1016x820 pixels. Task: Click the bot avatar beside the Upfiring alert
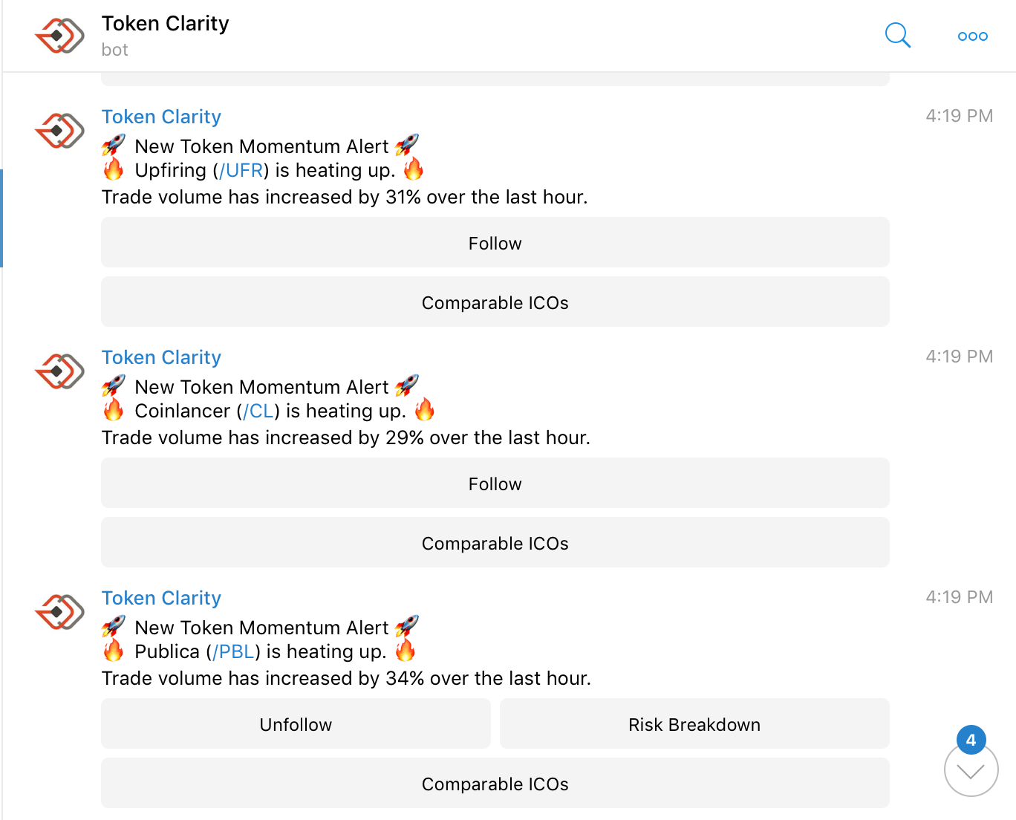59,131
